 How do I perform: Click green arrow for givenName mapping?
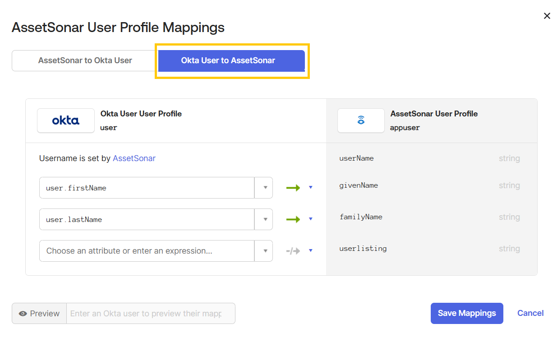point(293,188)
